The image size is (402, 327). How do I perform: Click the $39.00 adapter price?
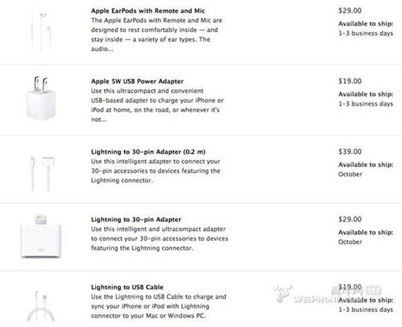click(x=350, y=151)
